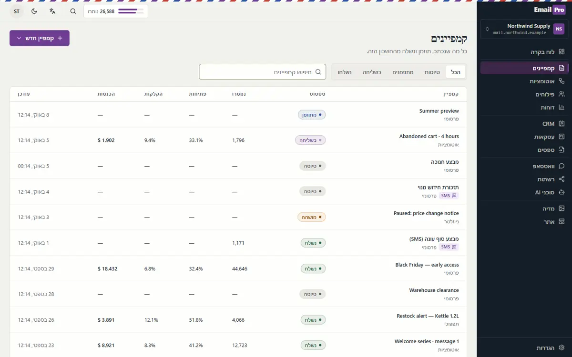Screen dimensions: 572x357
Task: Open טפסים forms page
Action: point(524,150)
